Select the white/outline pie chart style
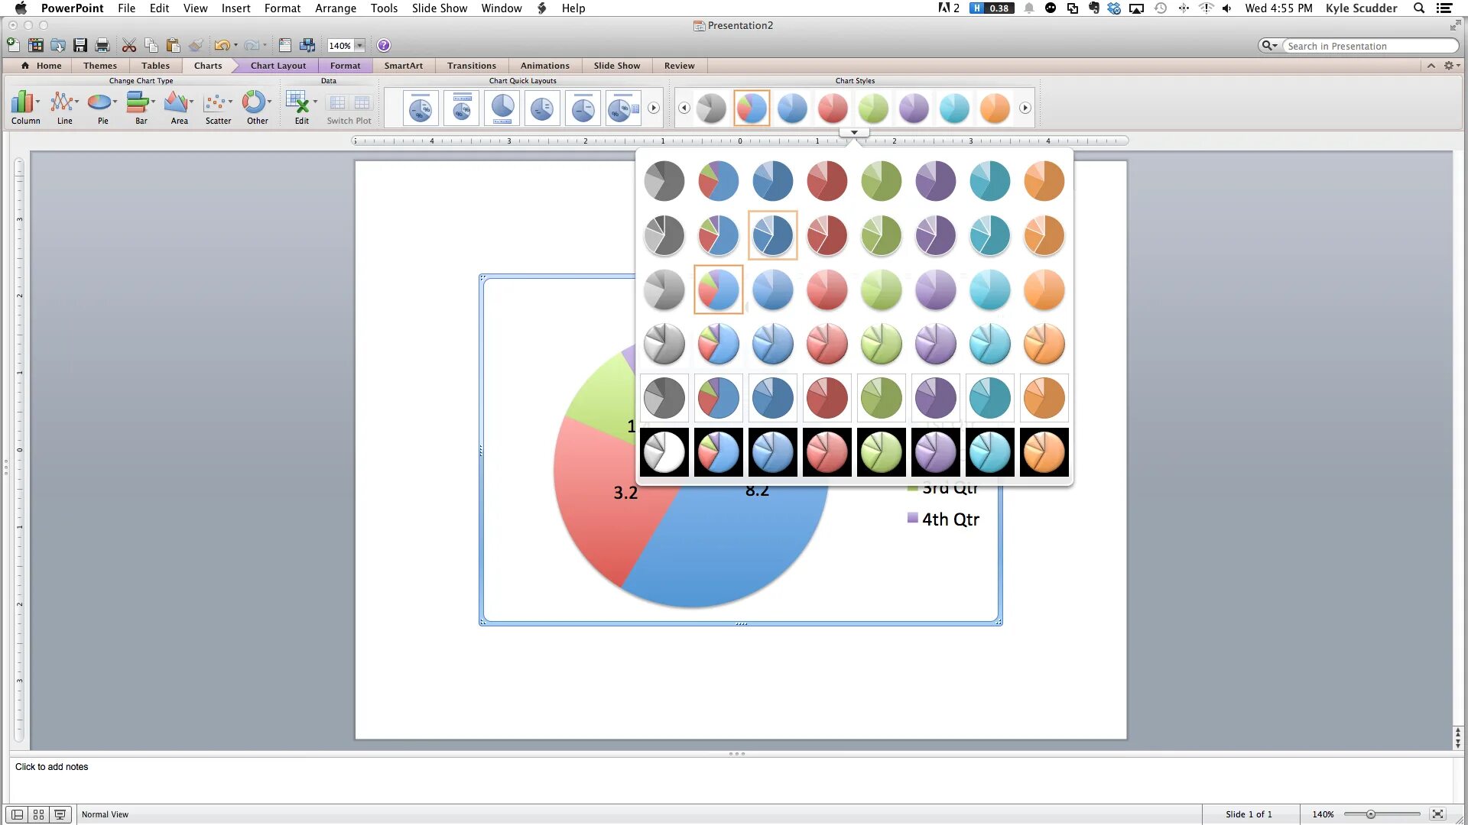1468x825 pixels. (664, 451)
